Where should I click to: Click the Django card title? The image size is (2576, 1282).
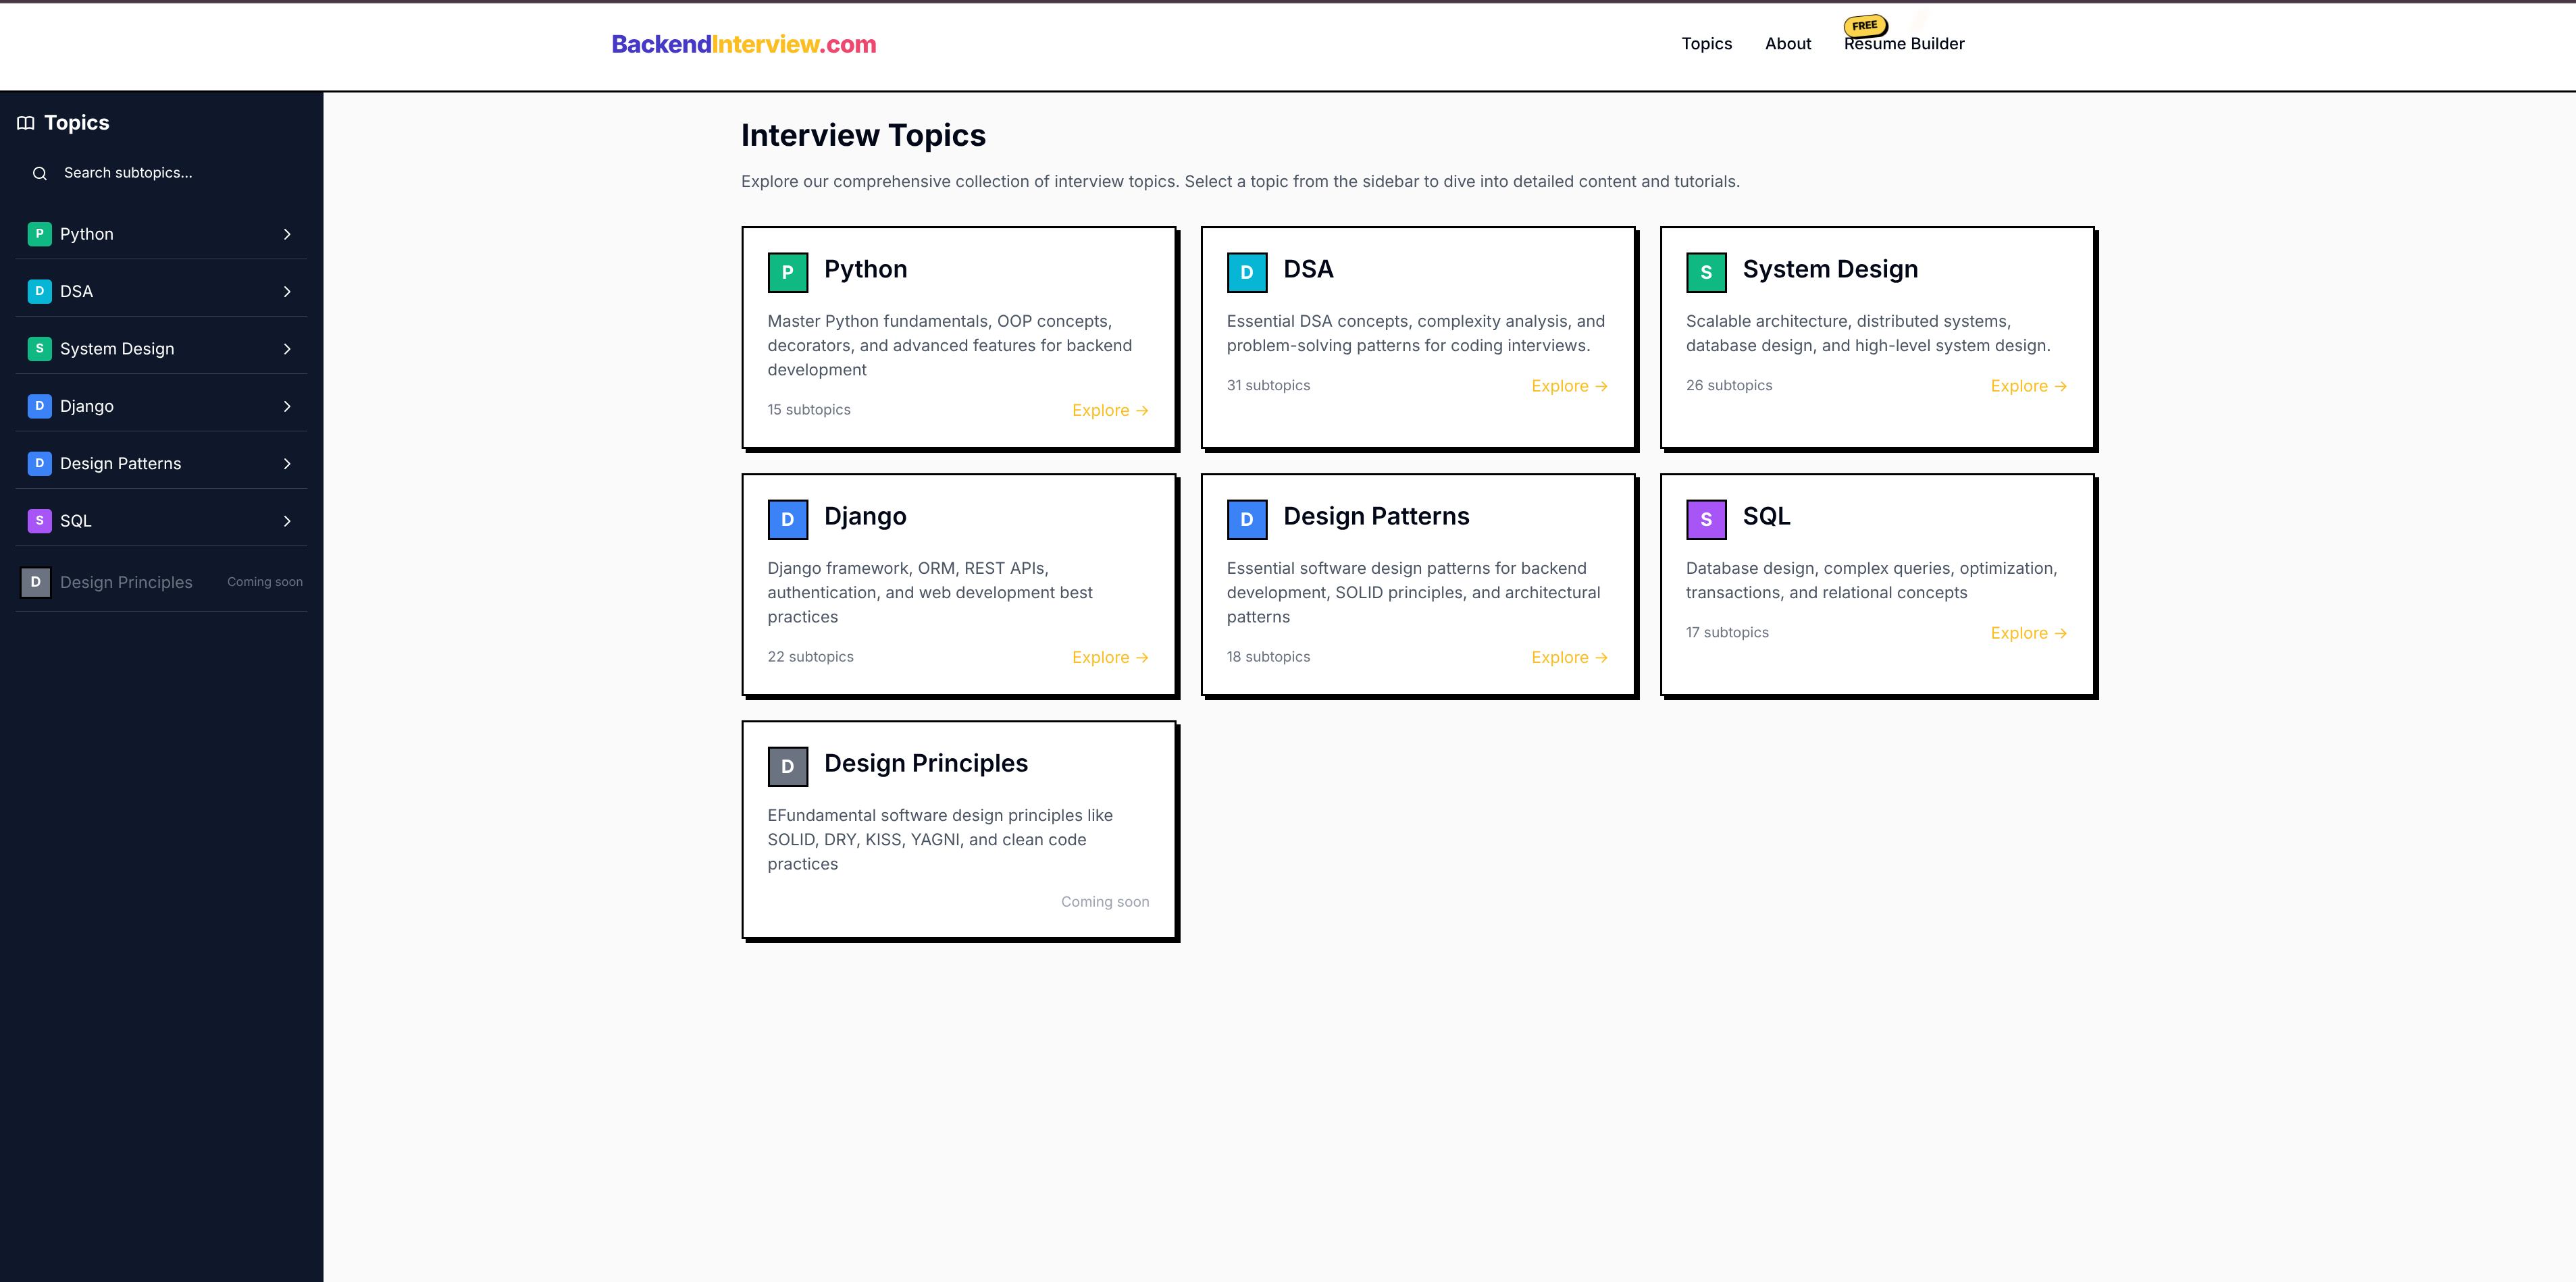pos(865,516)
